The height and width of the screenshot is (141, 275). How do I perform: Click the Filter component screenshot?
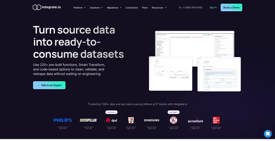[x=171, y=73]
